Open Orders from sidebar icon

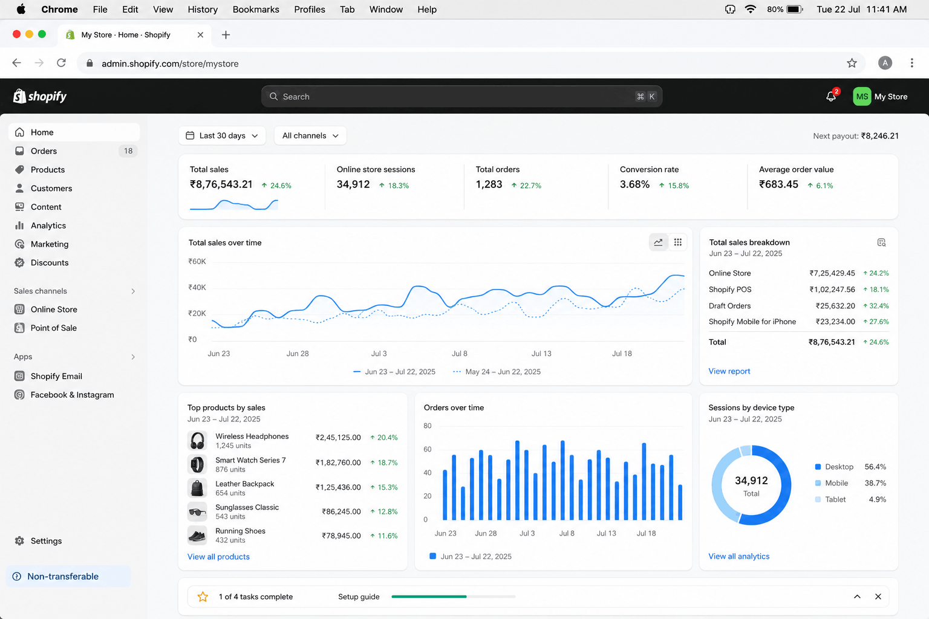pyautogui.click(x=19, y=151)
